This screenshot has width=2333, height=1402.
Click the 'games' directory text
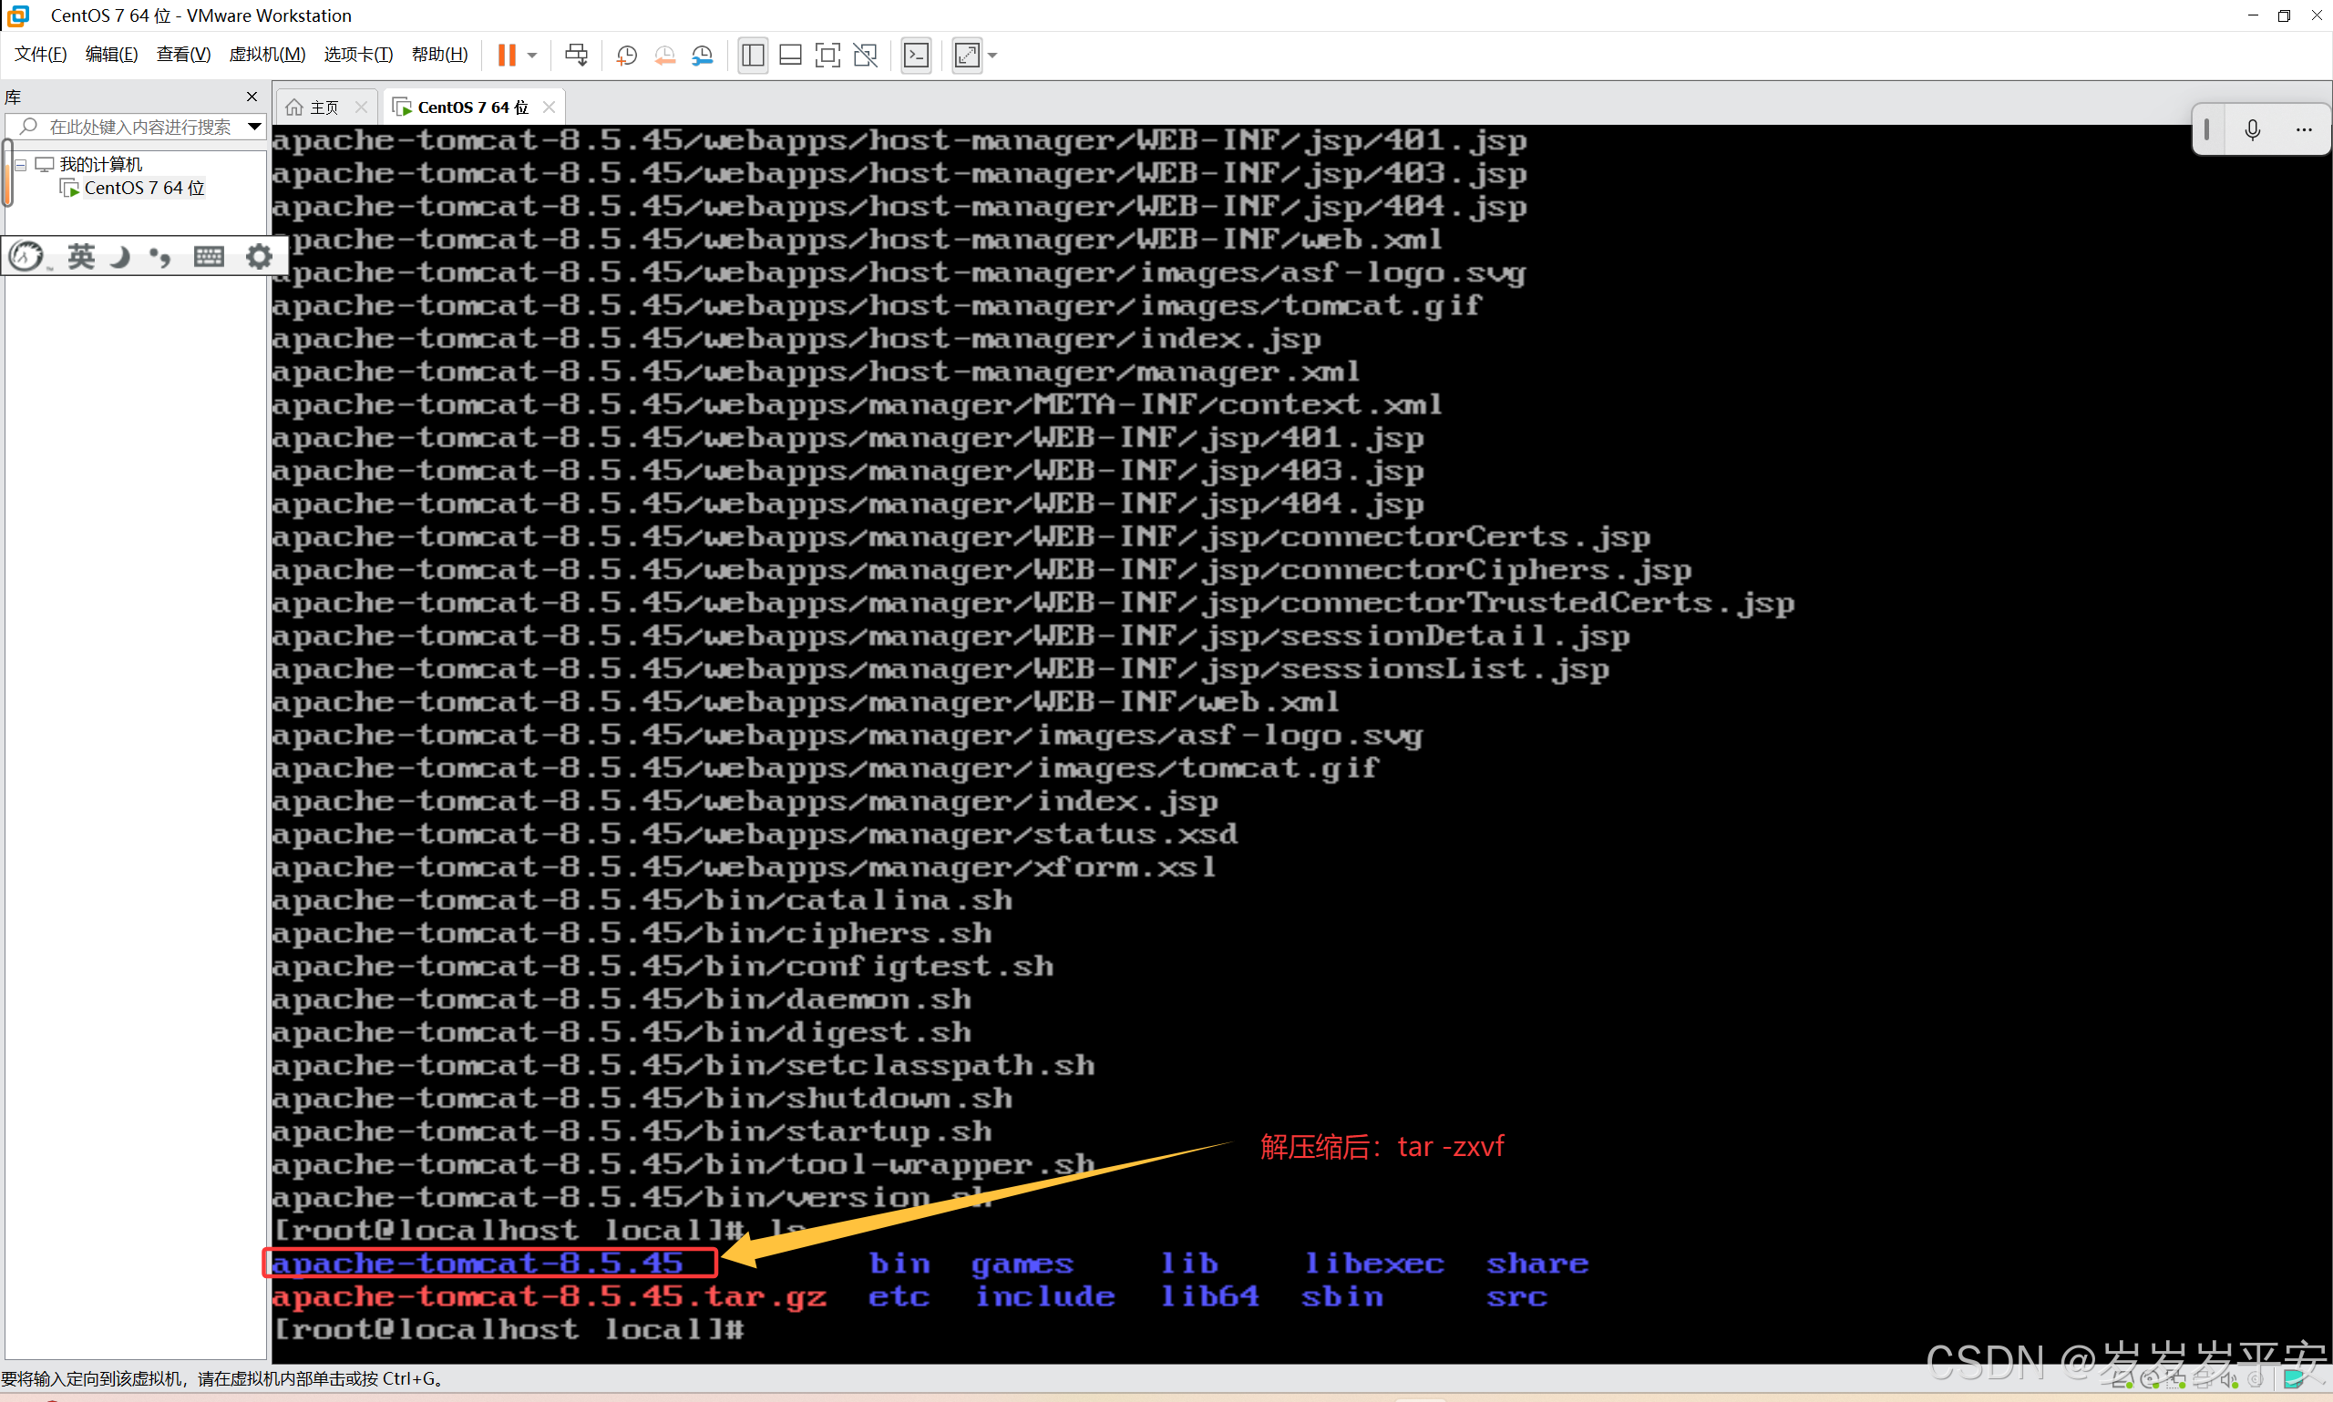pos(1023,1264)
